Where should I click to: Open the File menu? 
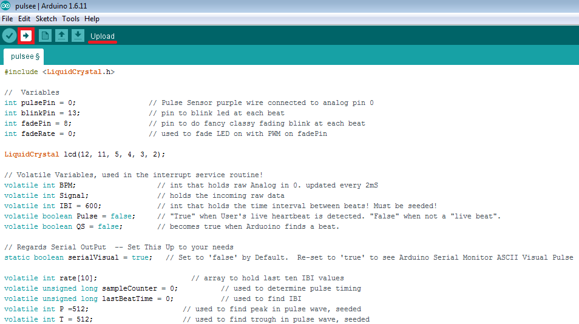point(7,19)
